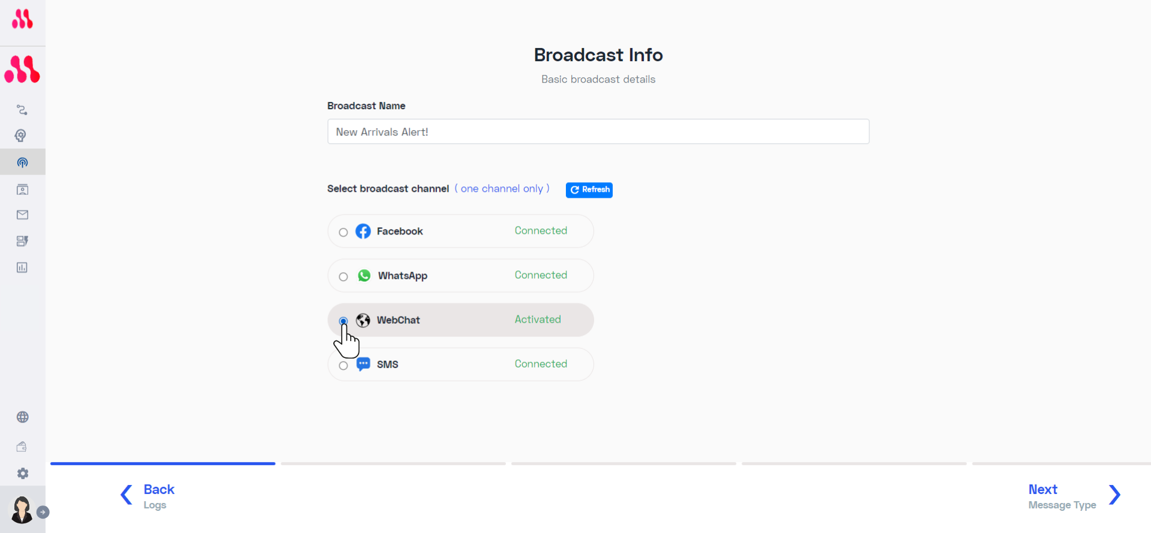The image size is (1151, 533).
Task: Select the WhatsApp channel radio button
Action: [x=344, y=276]
